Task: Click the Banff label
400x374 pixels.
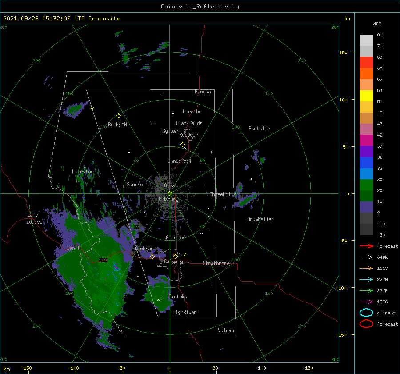Action: 73,248
